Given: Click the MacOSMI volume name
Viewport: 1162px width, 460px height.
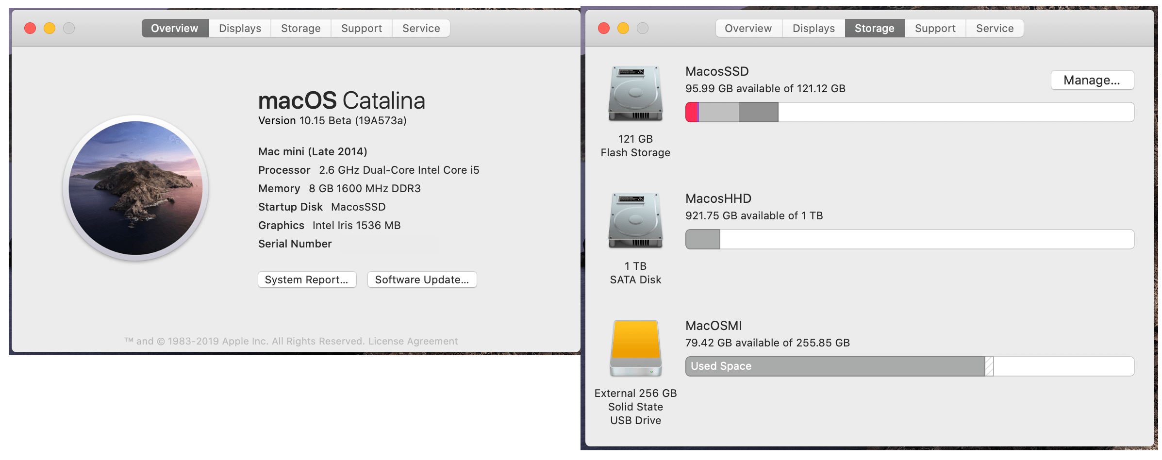Looking at the screenshot, I should click(x=714, y=326).
